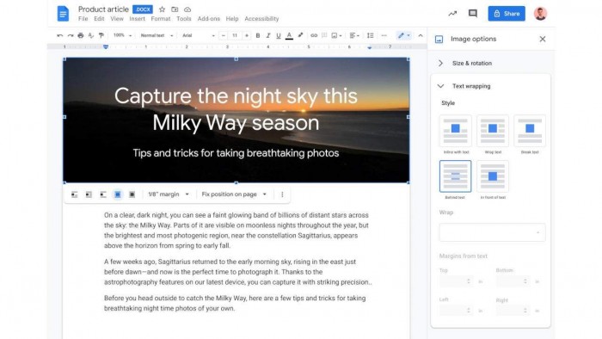602x339 pixels.
Task: Click the user profile avatar
Action: click(x=540, y=14)
